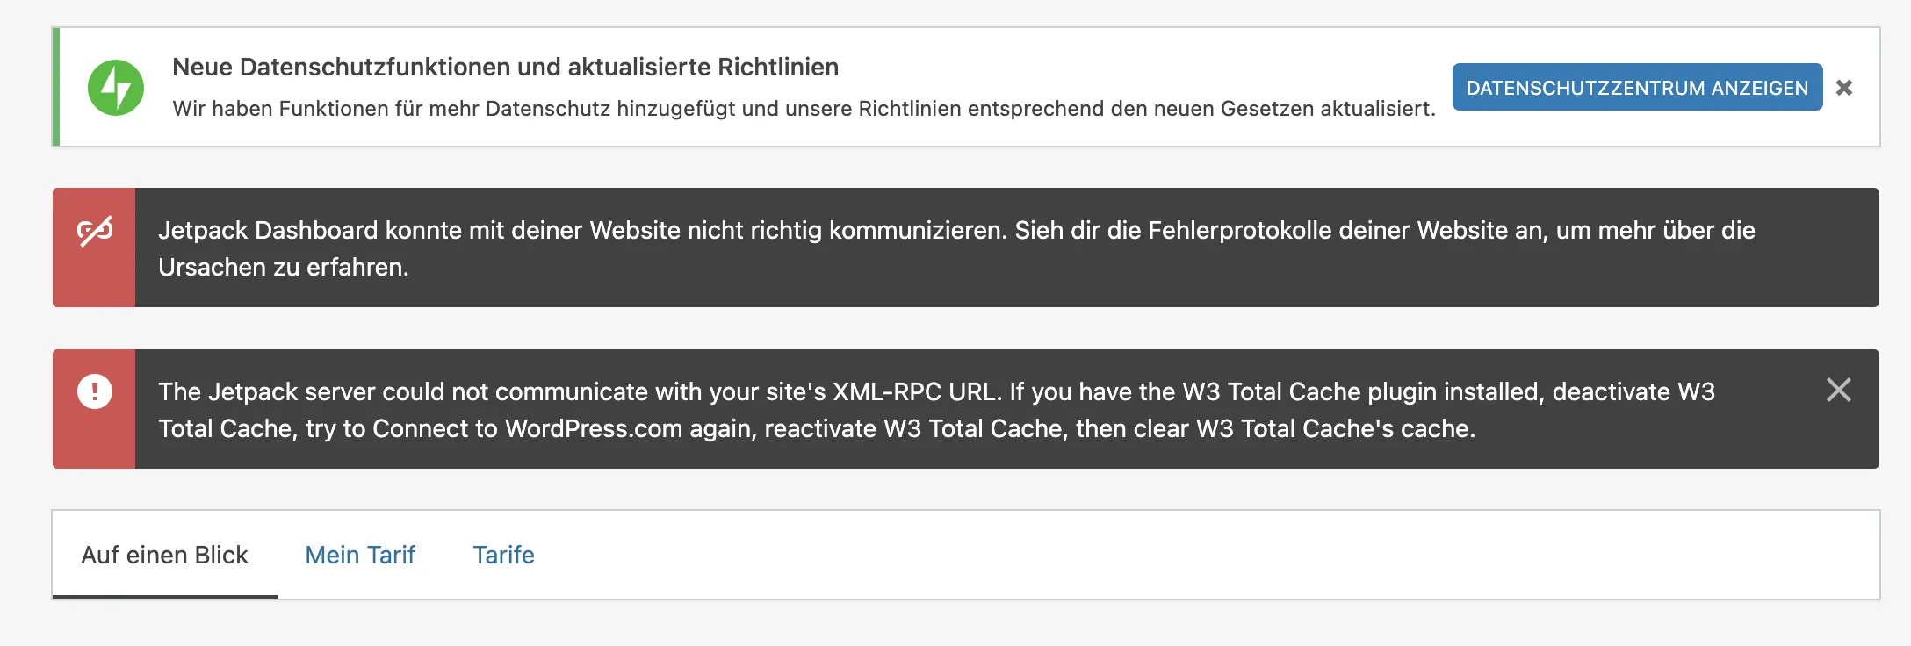1911x646 pixels.
Task: Click the green Jetpack lightning logo
Action: pyautogui.click(x=115, y=88)
